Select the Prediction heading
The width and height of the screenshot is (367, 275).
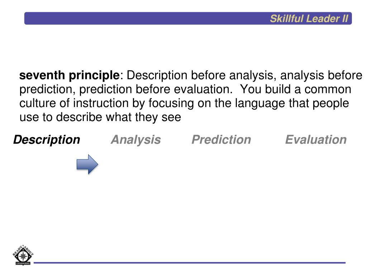[x=221, y=140]
